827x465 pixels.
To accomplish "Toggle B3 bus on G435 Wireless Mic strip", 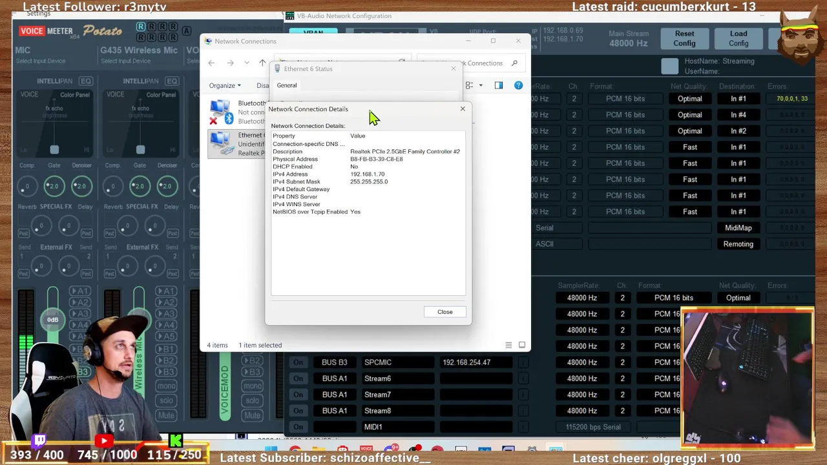I will (165, 372).
